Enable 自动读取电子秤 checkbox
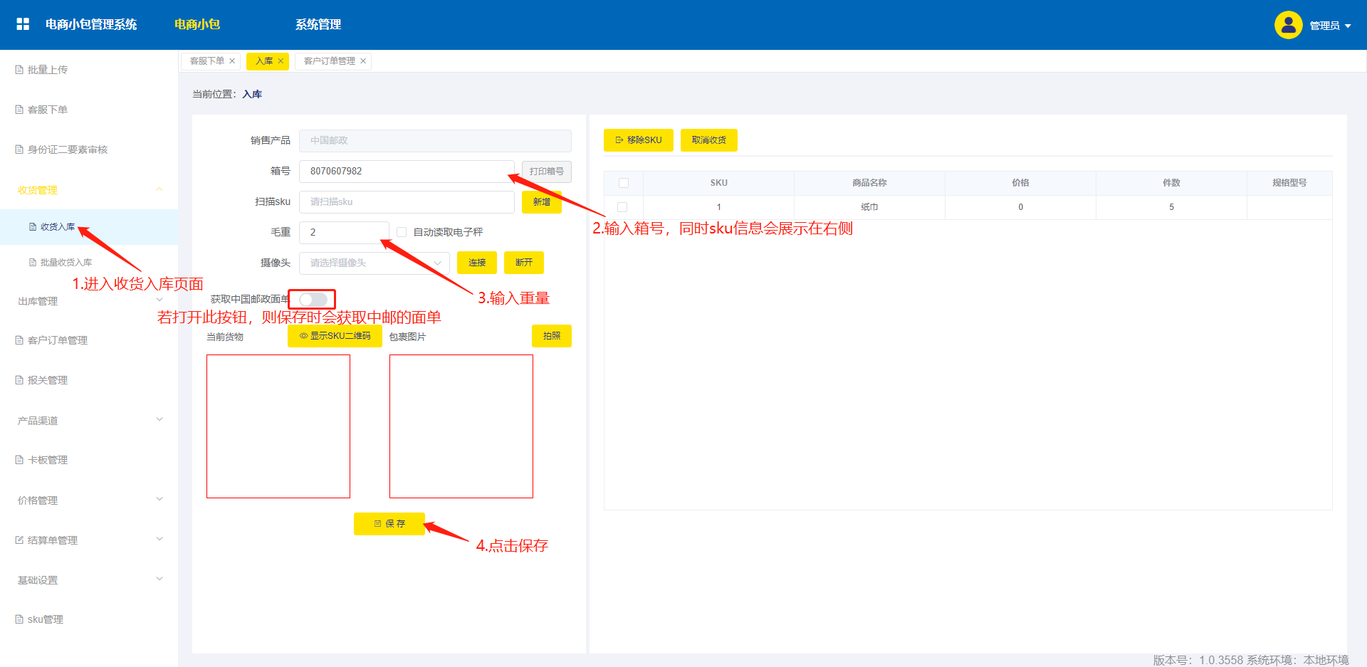 click(x=402, y=232)
